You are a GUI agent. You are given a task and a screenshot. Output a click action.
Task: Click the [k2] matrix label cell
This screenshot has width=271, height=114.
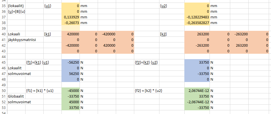point(163,34)
